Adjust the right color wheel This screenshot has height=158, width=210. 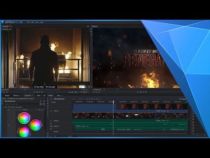(x=35, y=125)
